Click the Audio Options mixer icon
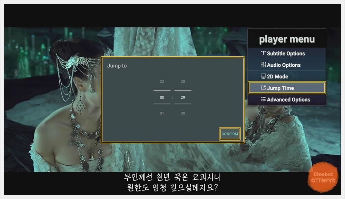This screenshot has height=199, width=345. point(263,65)
